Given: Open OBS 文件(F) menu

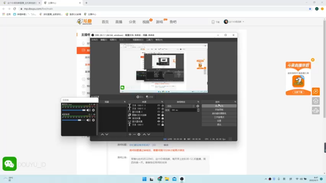Looking at the screenshot, I should click(x=95, y=39).
